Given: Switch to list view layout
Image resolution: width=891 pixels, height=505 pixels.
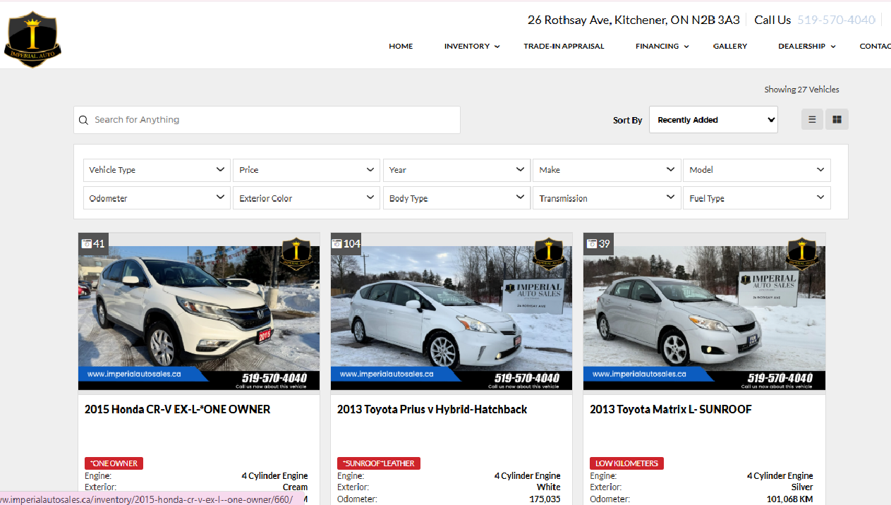Looking at the screenshot, I should click(812, 119).
